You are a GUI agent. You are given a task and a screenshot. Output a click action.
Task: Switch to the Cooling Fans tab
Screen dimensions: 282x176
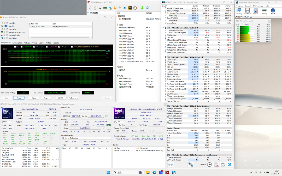click(17, 43)
